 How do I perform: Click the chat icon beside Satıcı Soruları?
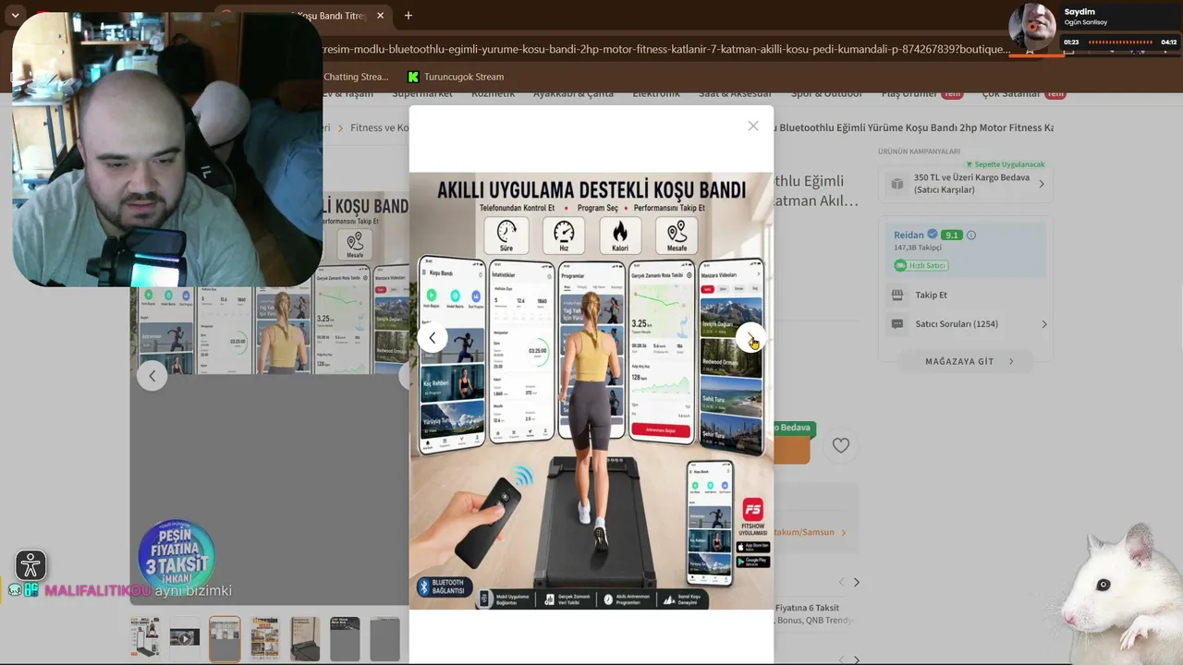coord(896,324)
